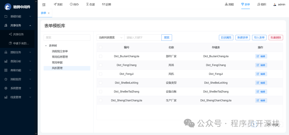Check the Dict_BuJianChangJia row checkbox
The height and width of the screenshot is (135, 289).
point(100,56)
